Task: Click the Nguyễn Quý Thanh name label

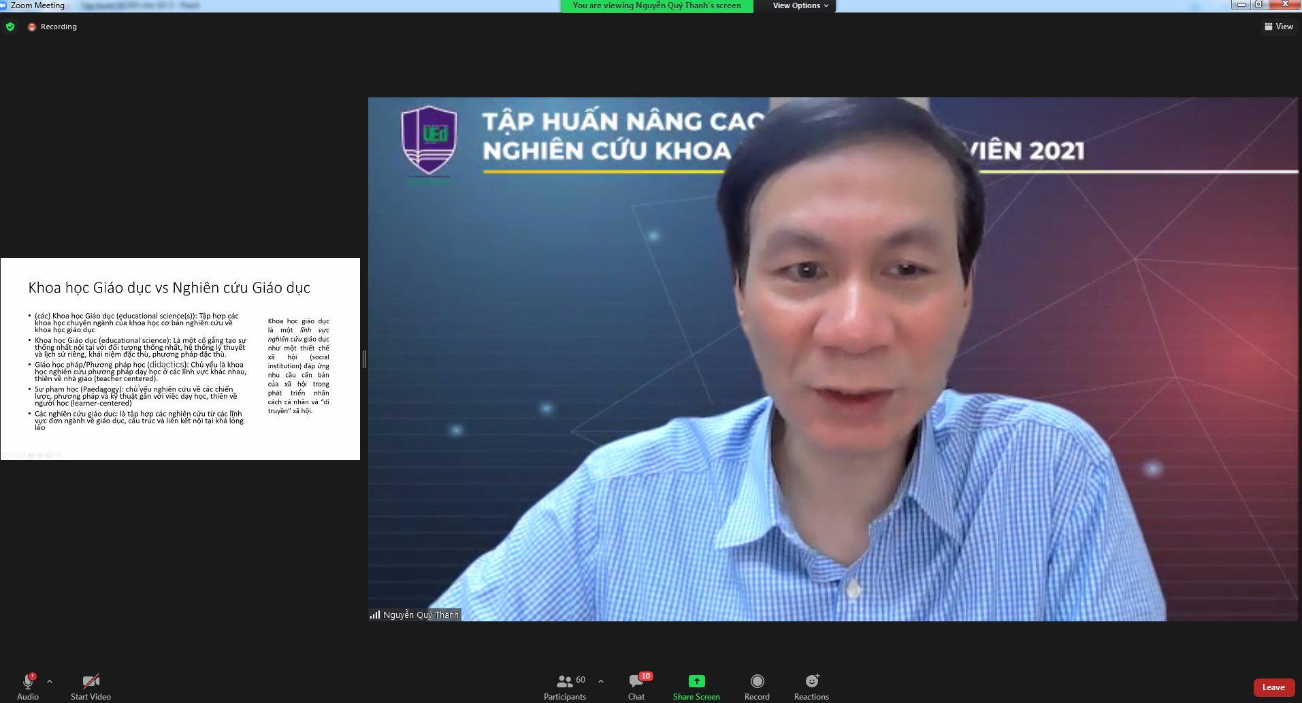Action: pos(421,615)
